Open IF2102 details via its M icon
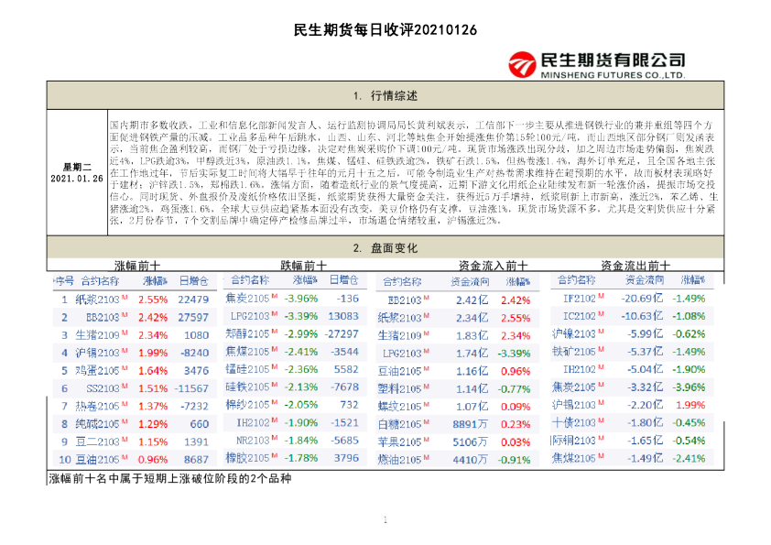Screen dimensions: 771x545 601,298
